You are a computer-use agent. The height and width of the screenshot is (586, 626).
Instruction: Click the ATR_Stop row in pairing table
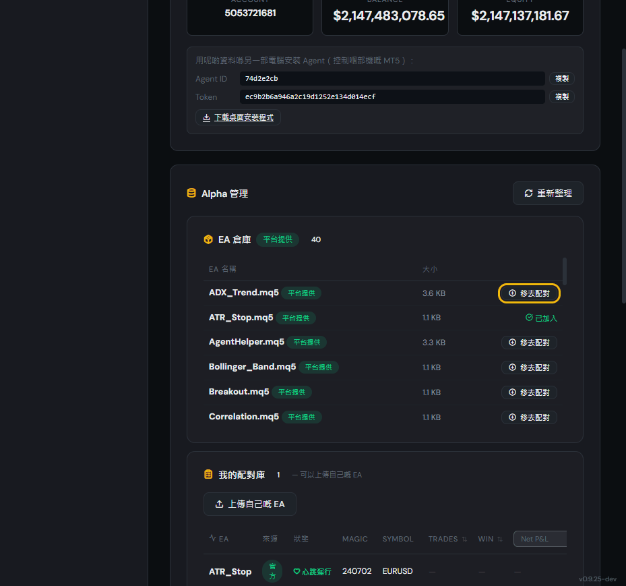[385, 571]
